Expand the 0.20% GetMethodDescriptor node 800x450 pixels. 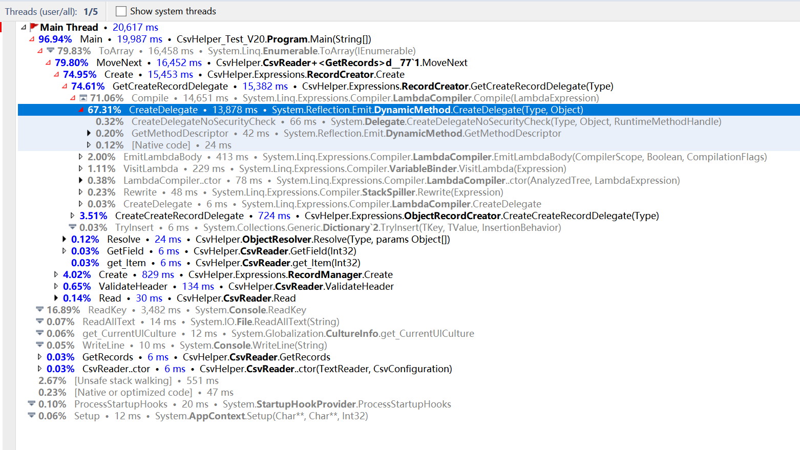coord(89,133)
